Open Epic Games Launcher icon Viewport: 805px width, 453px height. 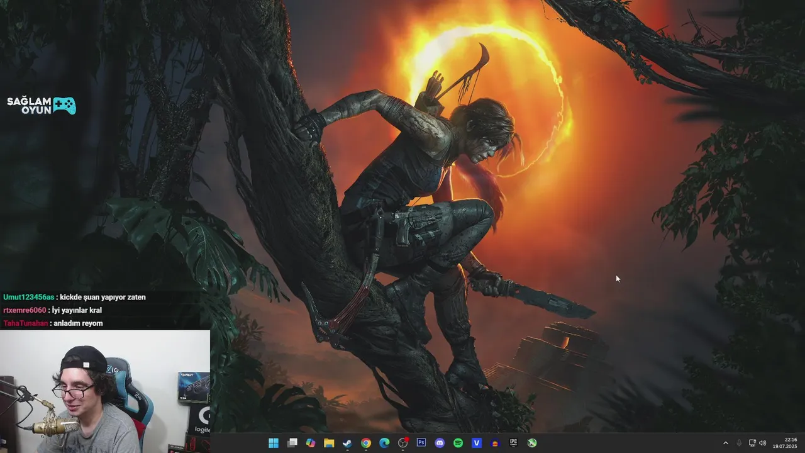point(514,443)
